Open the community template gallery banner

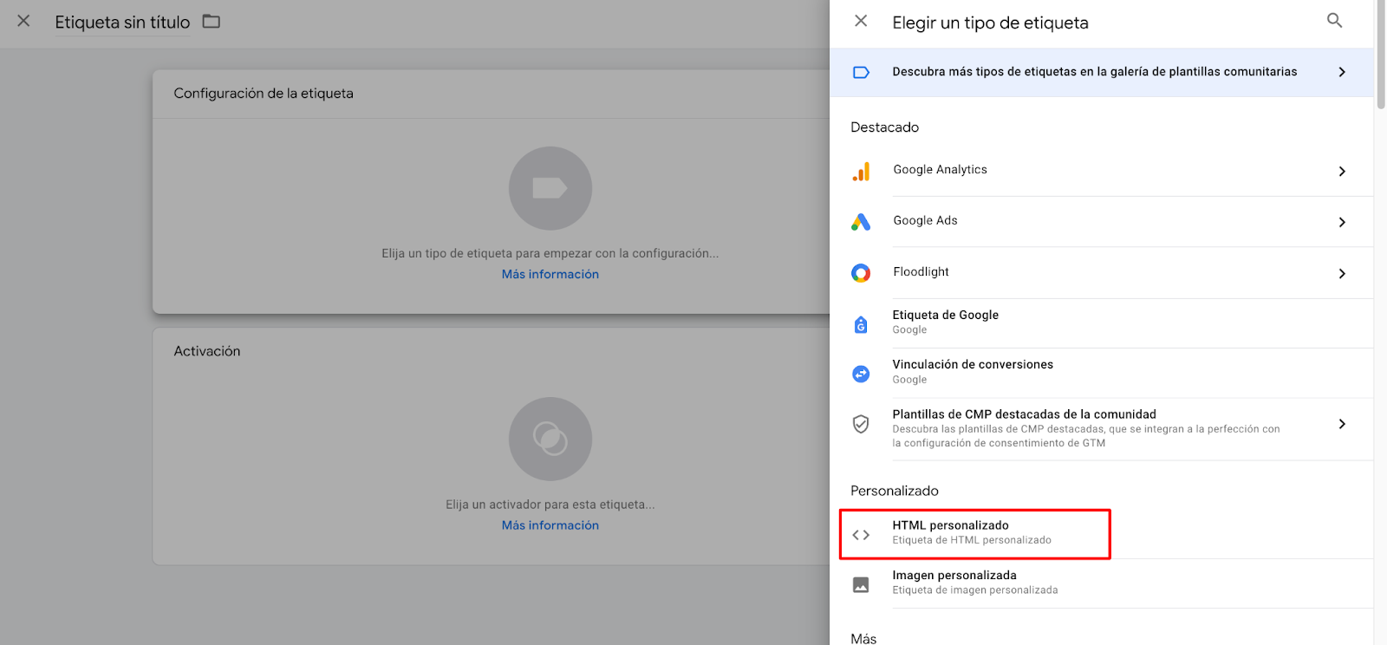tap(1101, 72)
